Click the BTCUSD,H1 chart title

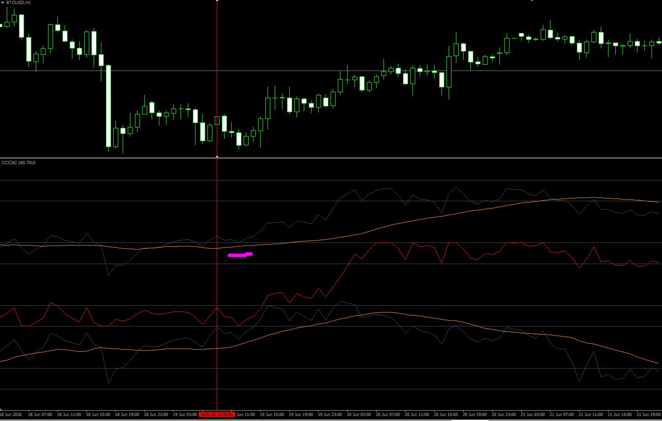[19, 3]
